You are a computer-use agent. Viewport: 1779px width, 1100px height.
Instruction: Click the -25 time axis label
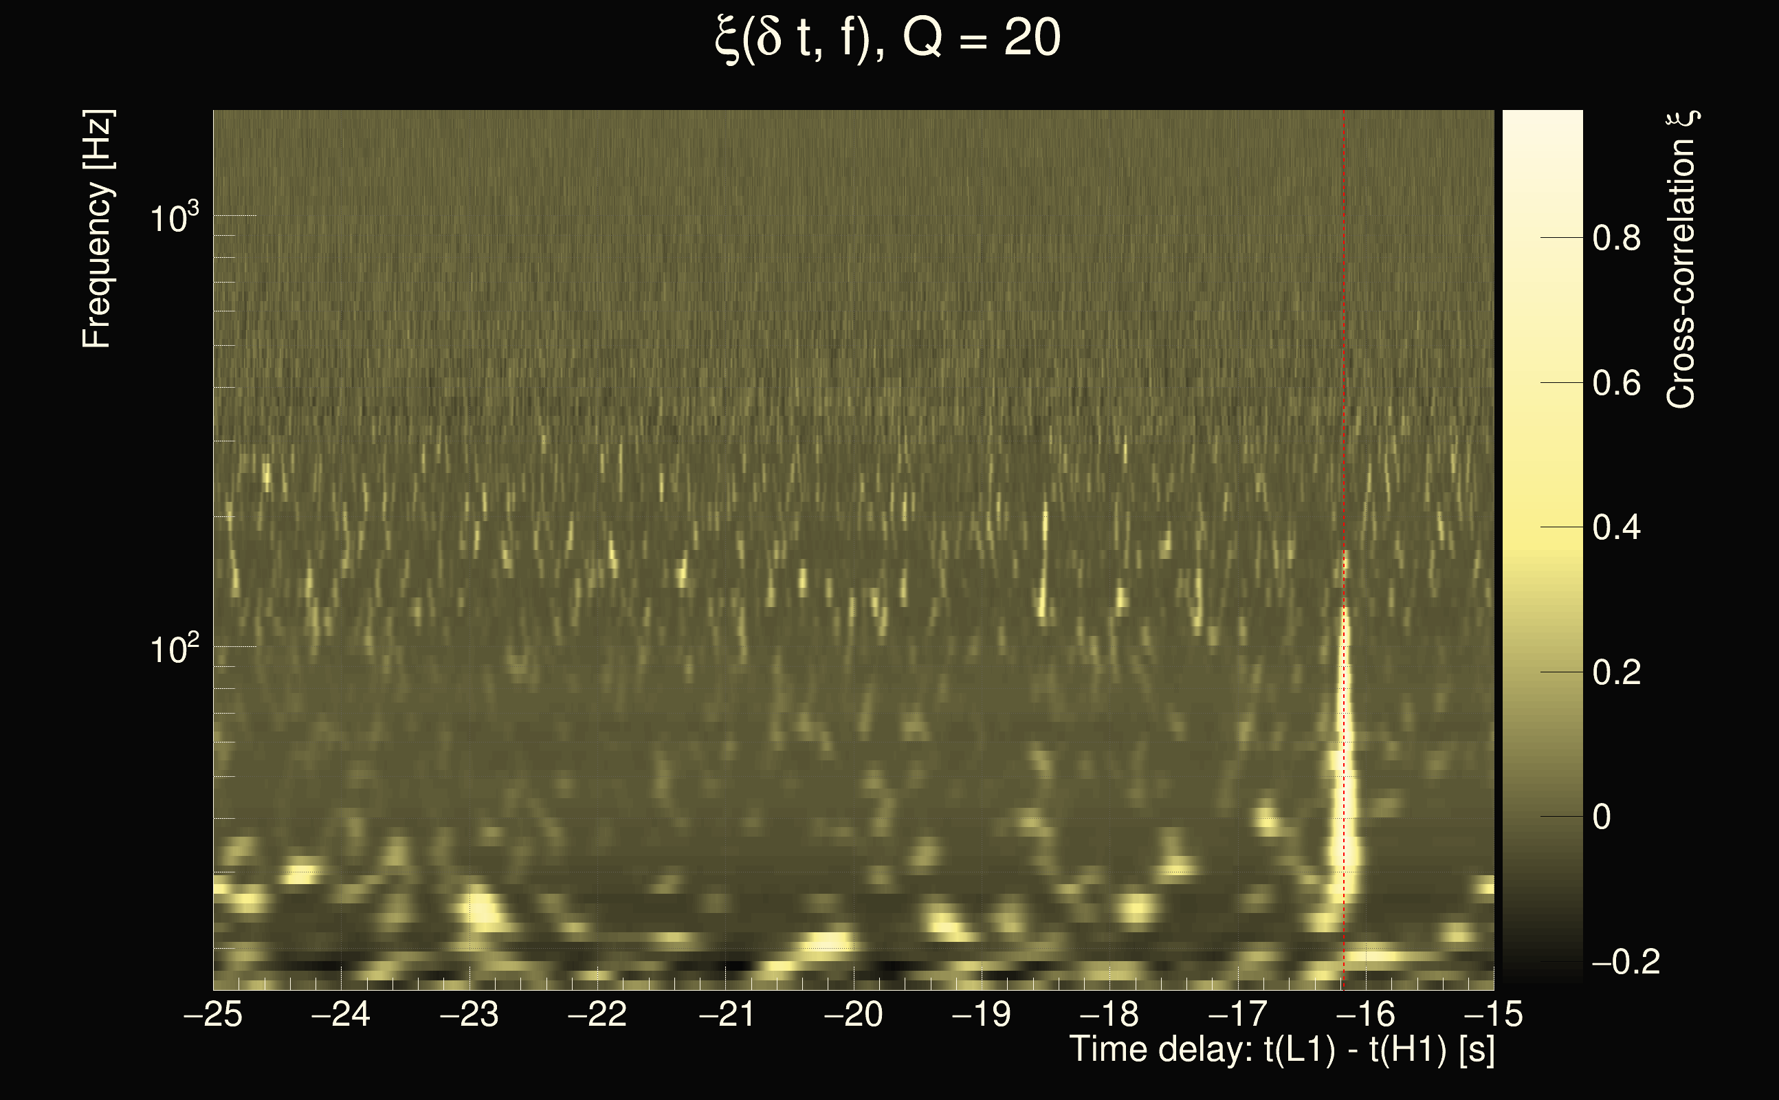tap(213, 1014)
